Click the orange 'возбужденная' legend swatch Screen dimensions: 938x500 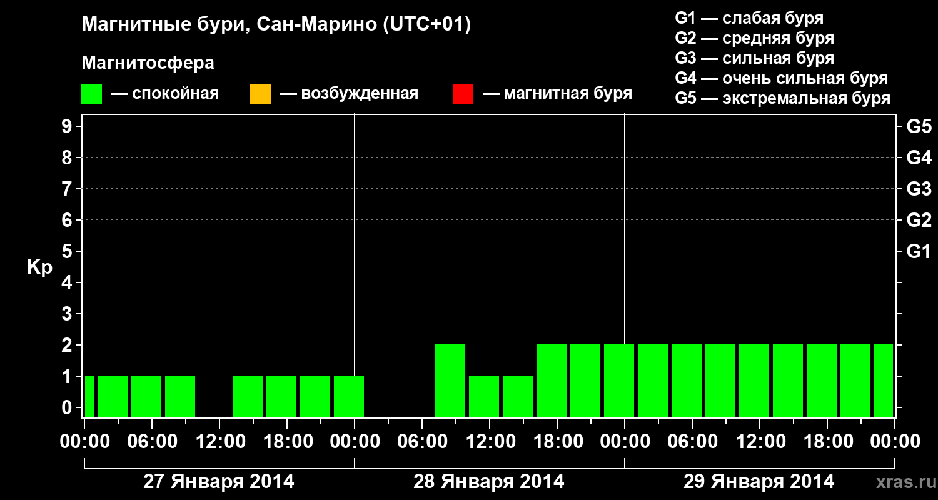coord(260,94)
